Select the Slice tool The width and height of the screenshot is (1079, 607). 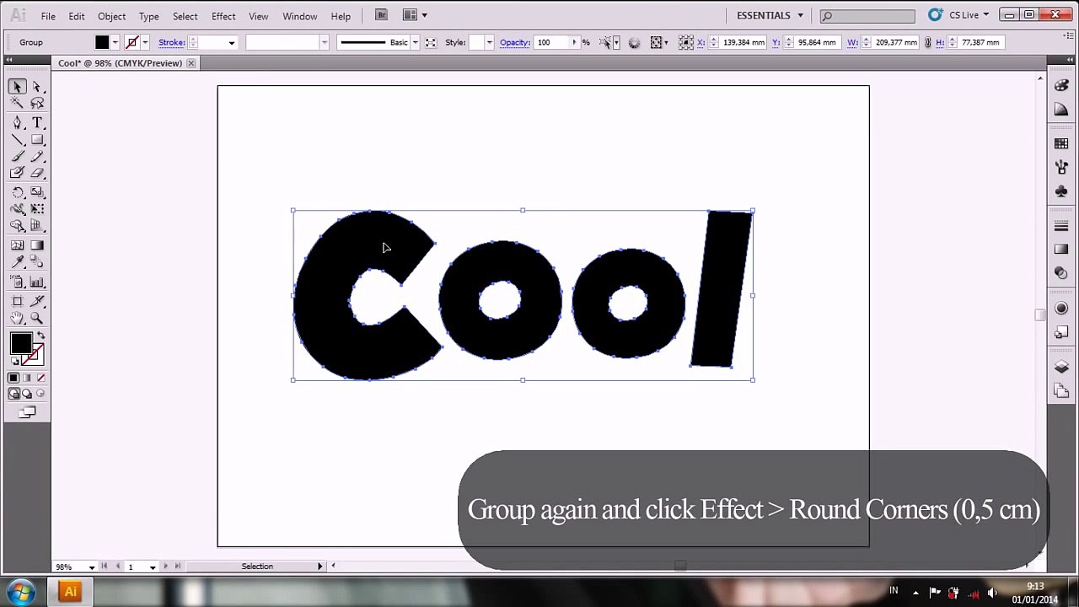pos(37,301)
